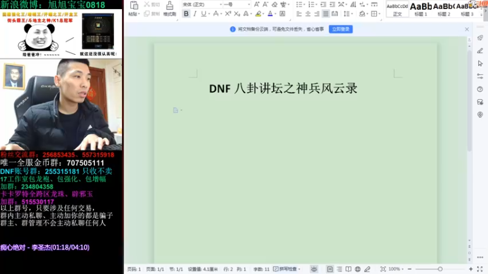Click word count in status bar
488x274 pixels.
(x=261, y=269)
